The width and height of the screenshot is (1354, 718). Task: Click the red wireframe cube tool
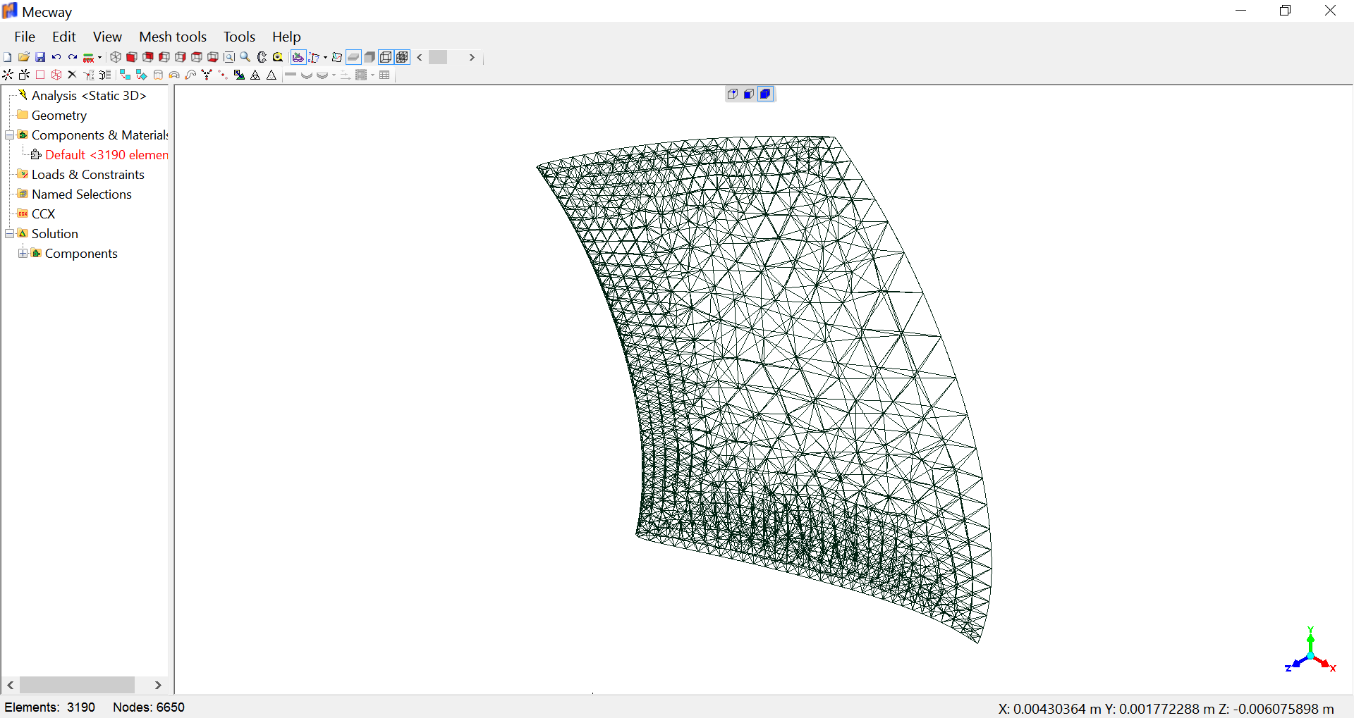56,75
